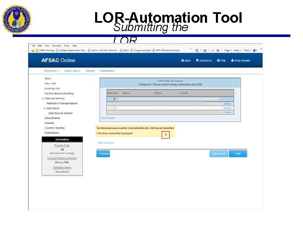Viewport: 303px width, 227px height.
Task: Open the AECA favorite
Action: tap(124, 50)
